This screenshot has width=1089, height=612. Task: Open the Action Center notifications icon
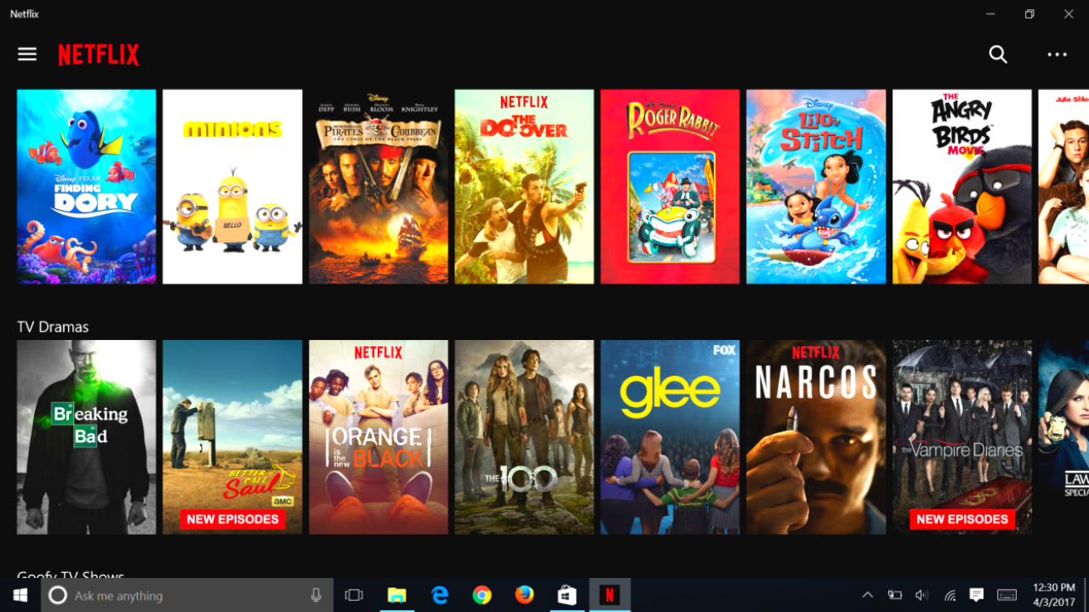click(977, 595)
